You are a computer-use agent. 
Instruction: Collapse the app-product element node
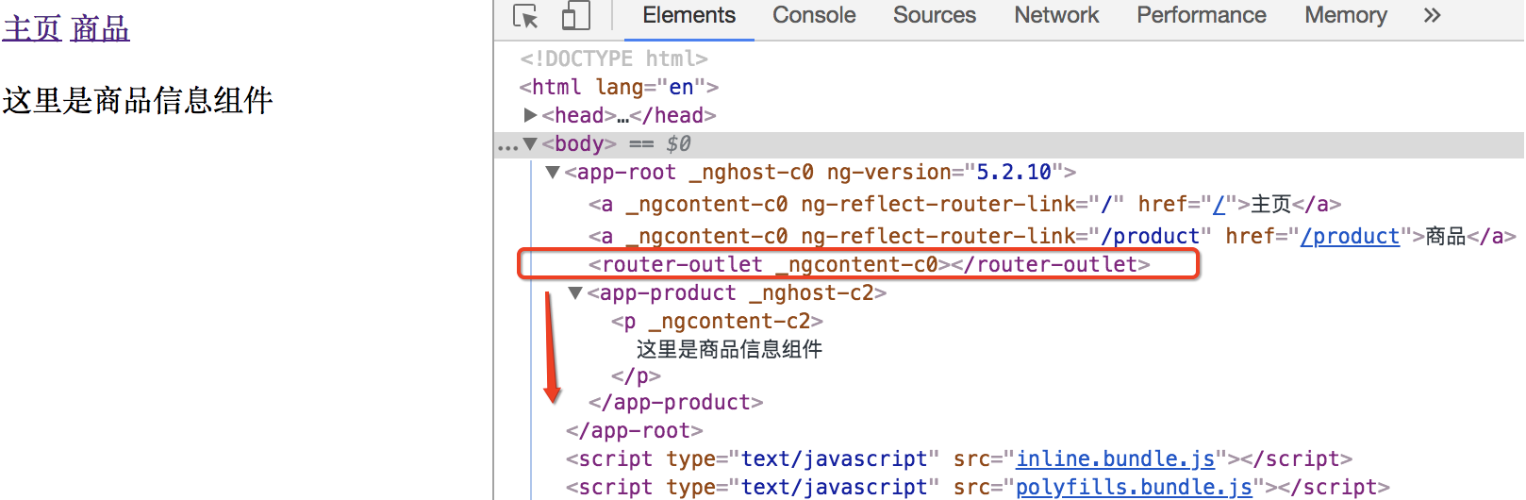click(575, 293)
